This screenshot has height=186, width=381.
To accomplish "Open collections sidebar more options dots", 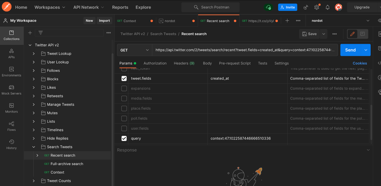I will pyautogui.click(x=109, y=33).
